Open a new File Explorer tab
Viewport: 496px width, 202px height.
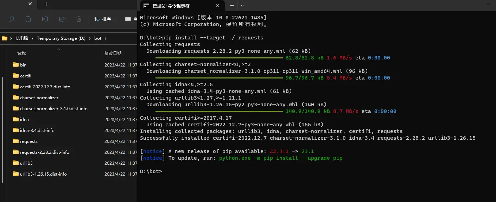46,5
